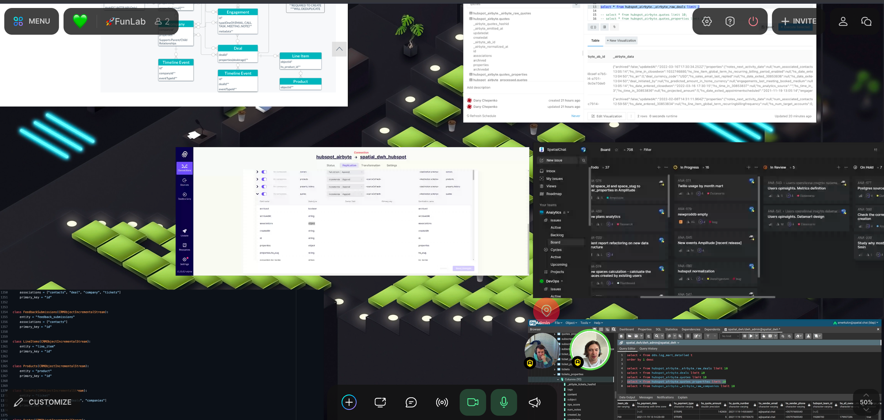
Task: Click zoom-in chevron above 50%
Action: click(866, 394)
